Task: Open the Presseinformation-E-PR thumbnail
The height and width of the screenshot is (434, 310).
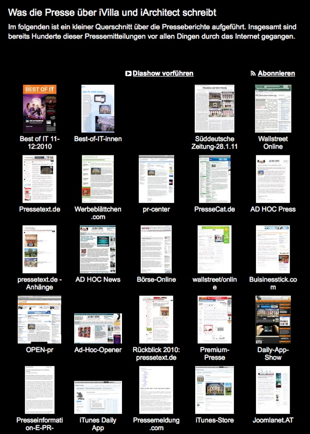Action: coord(40,390)
